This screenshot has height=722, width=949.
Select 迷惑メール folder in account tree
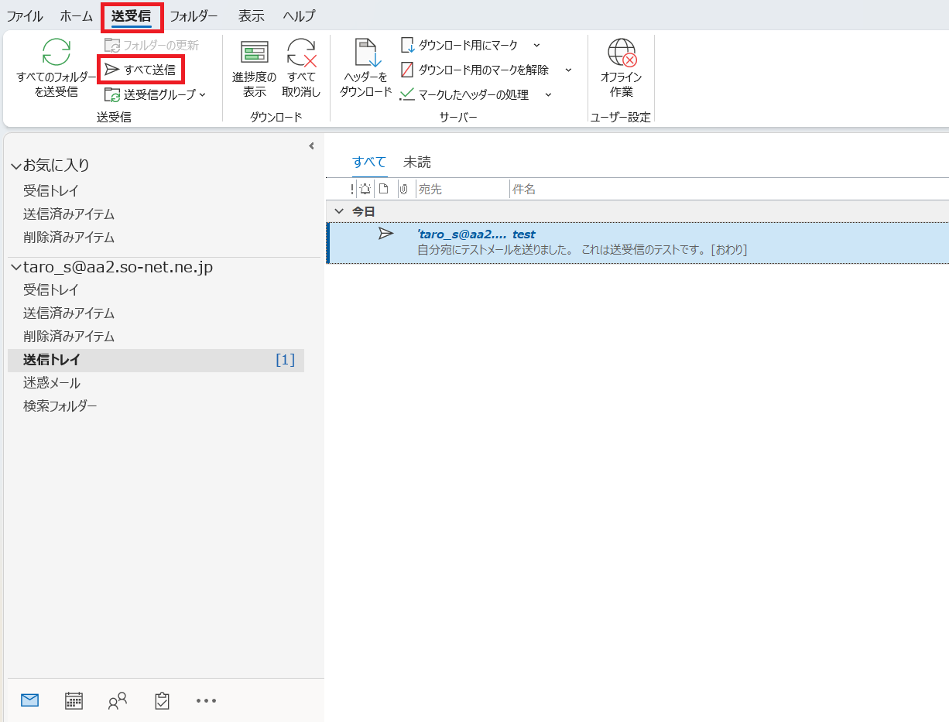52,383
